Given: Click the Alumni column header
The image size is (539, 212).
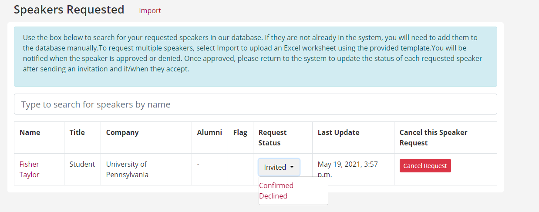Looking at the screenshot, I should pos(209,132).
